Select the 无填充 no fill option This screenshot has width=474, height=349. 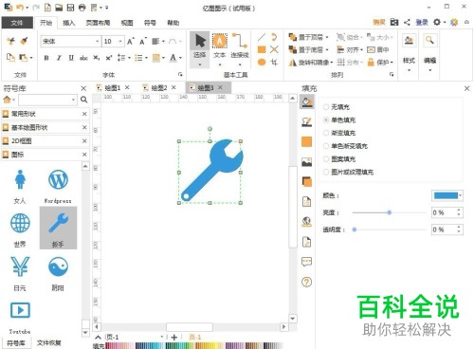pyautogui.click(x=337, y=107)
